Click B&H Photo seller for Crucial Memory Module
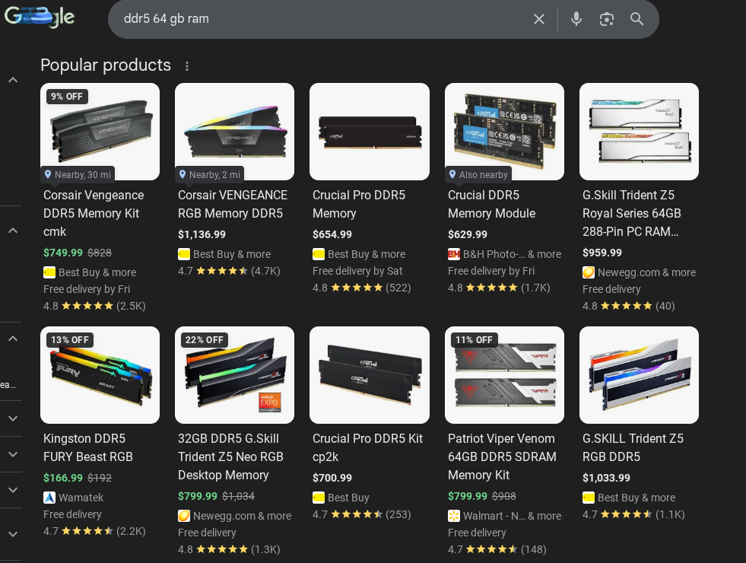Viewport: 746px width, 563px height. (x=504, y=254)
